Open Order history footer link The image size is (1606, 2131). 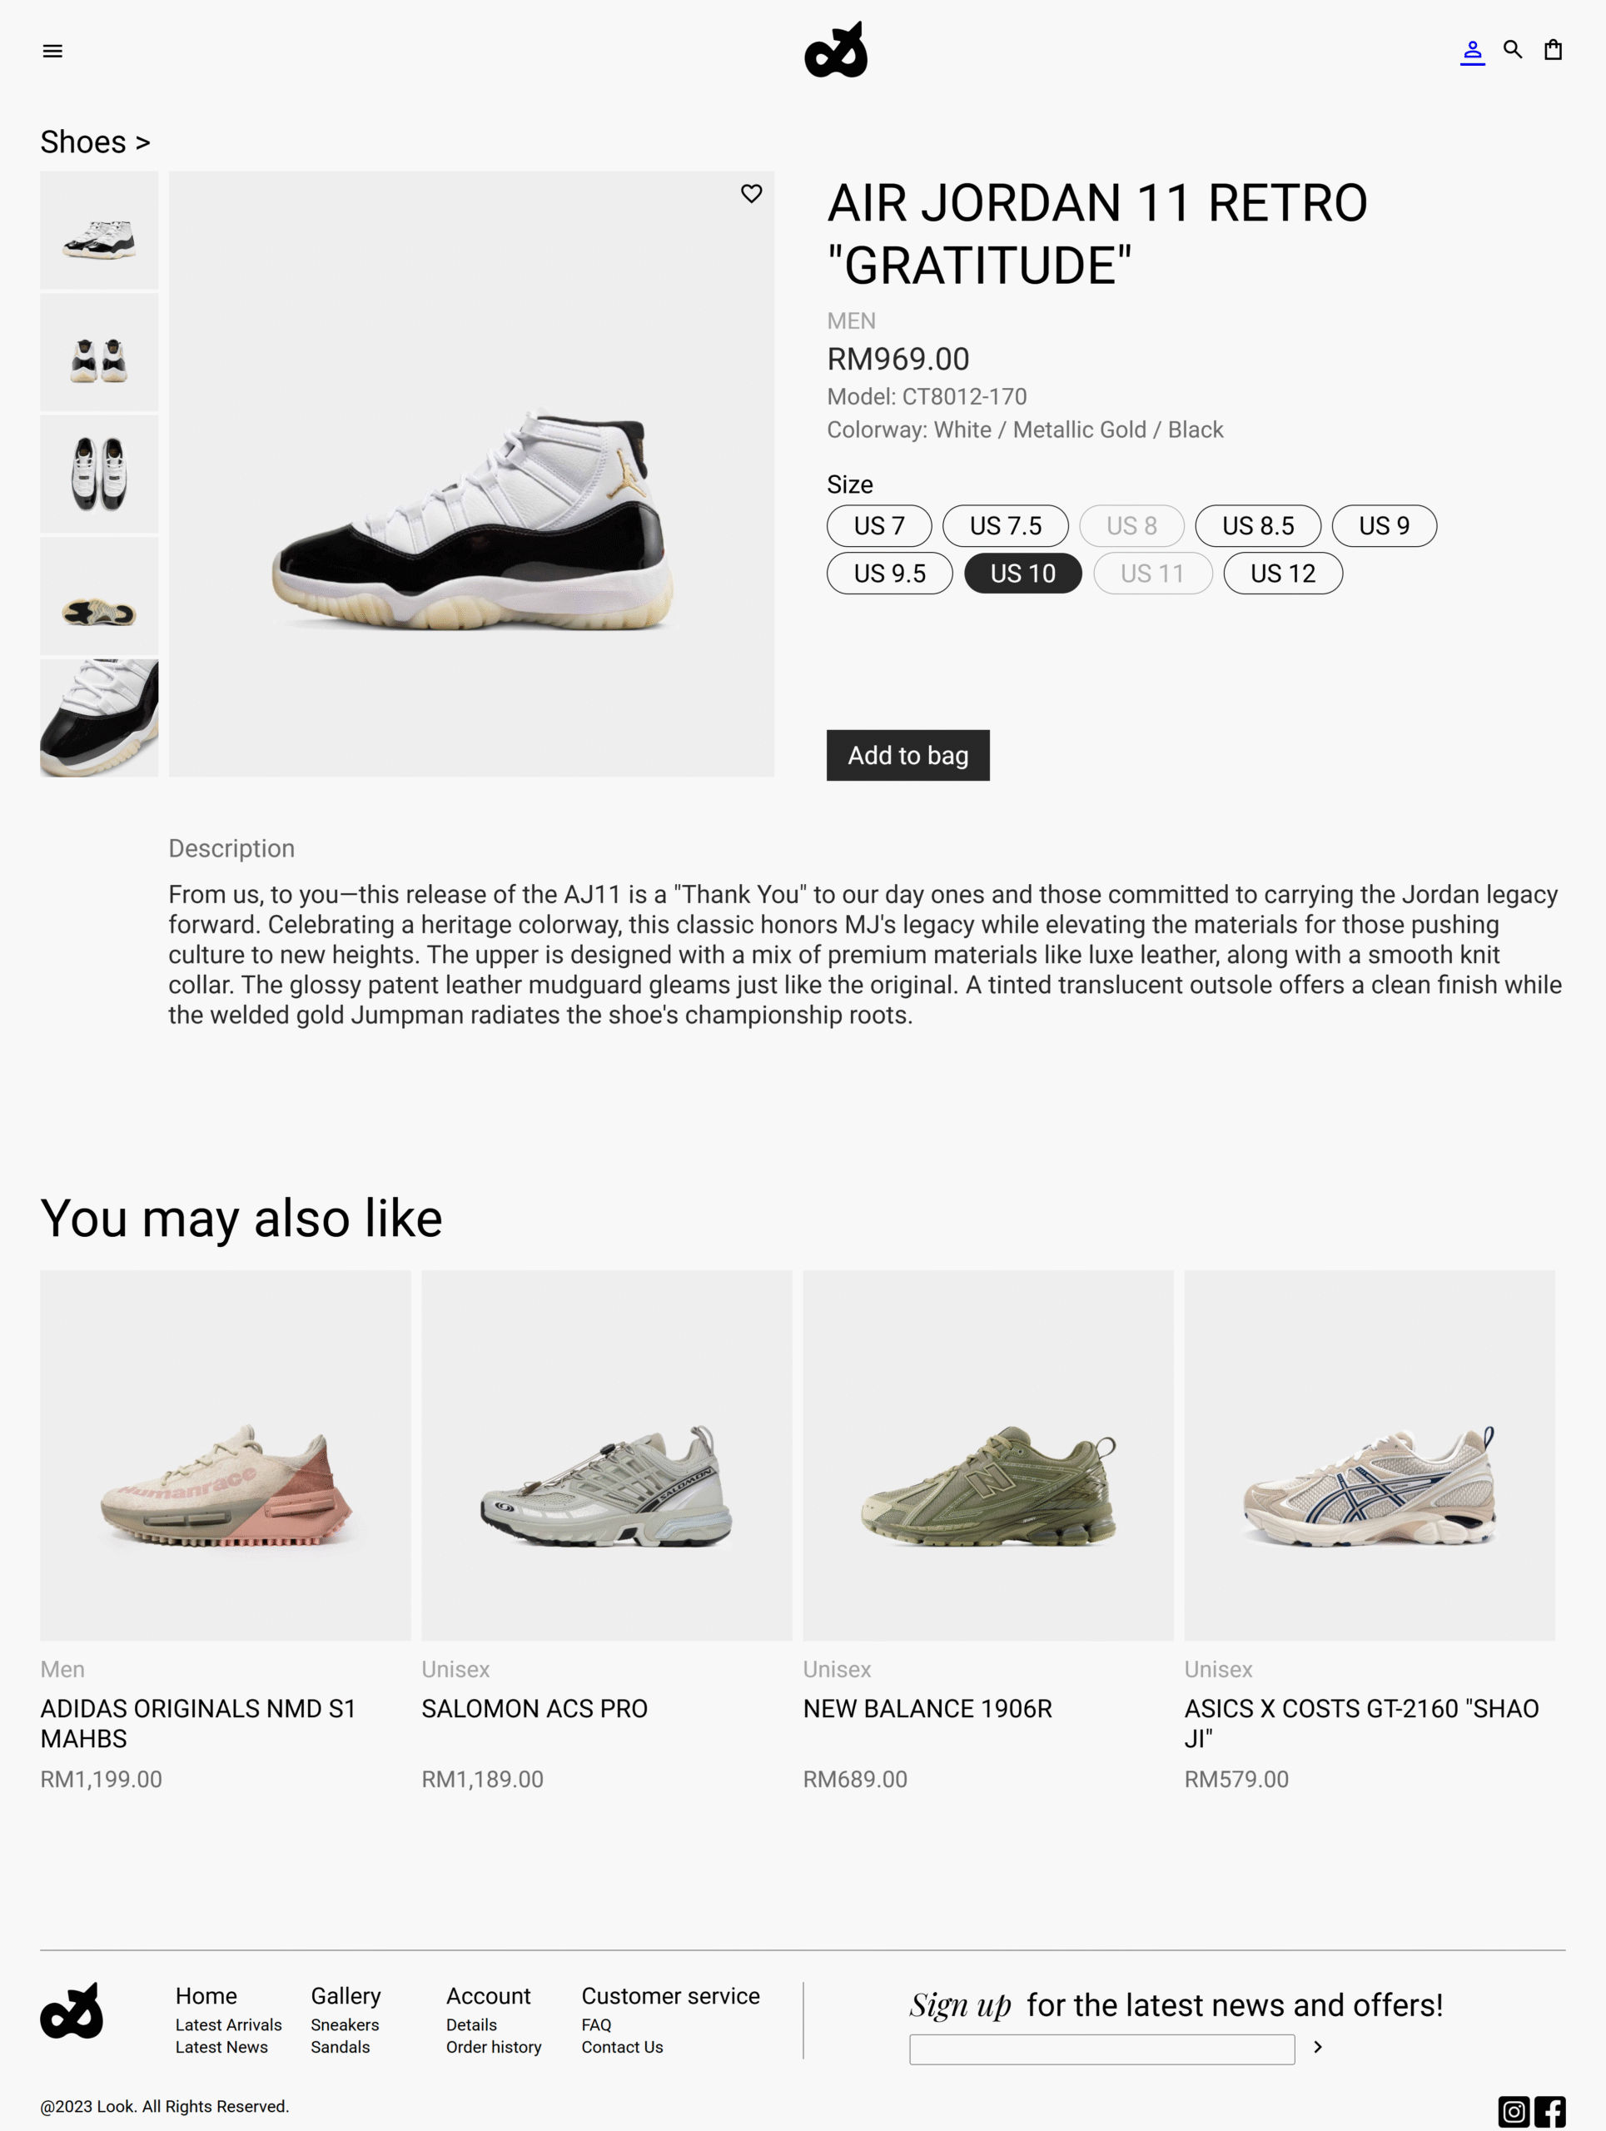(x=493, y=2047)
